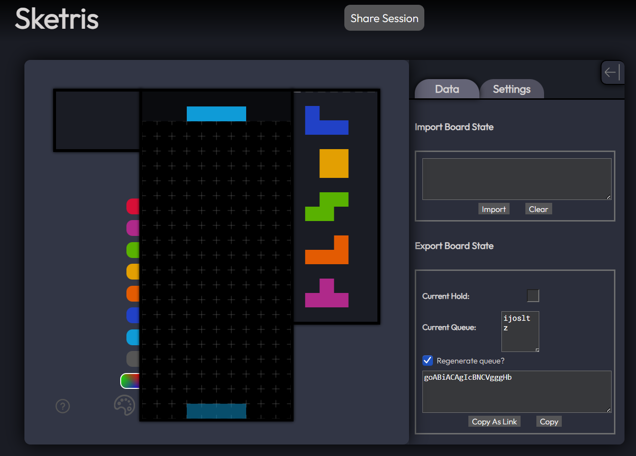Click the Current Hold box
This screenshot has width=636, height=456.
533,296
